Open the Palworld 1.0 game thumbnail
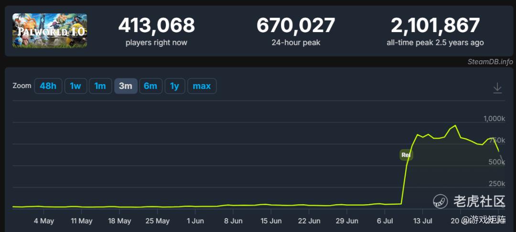This screenshot has width=516, height=232. tap(50, 31)
